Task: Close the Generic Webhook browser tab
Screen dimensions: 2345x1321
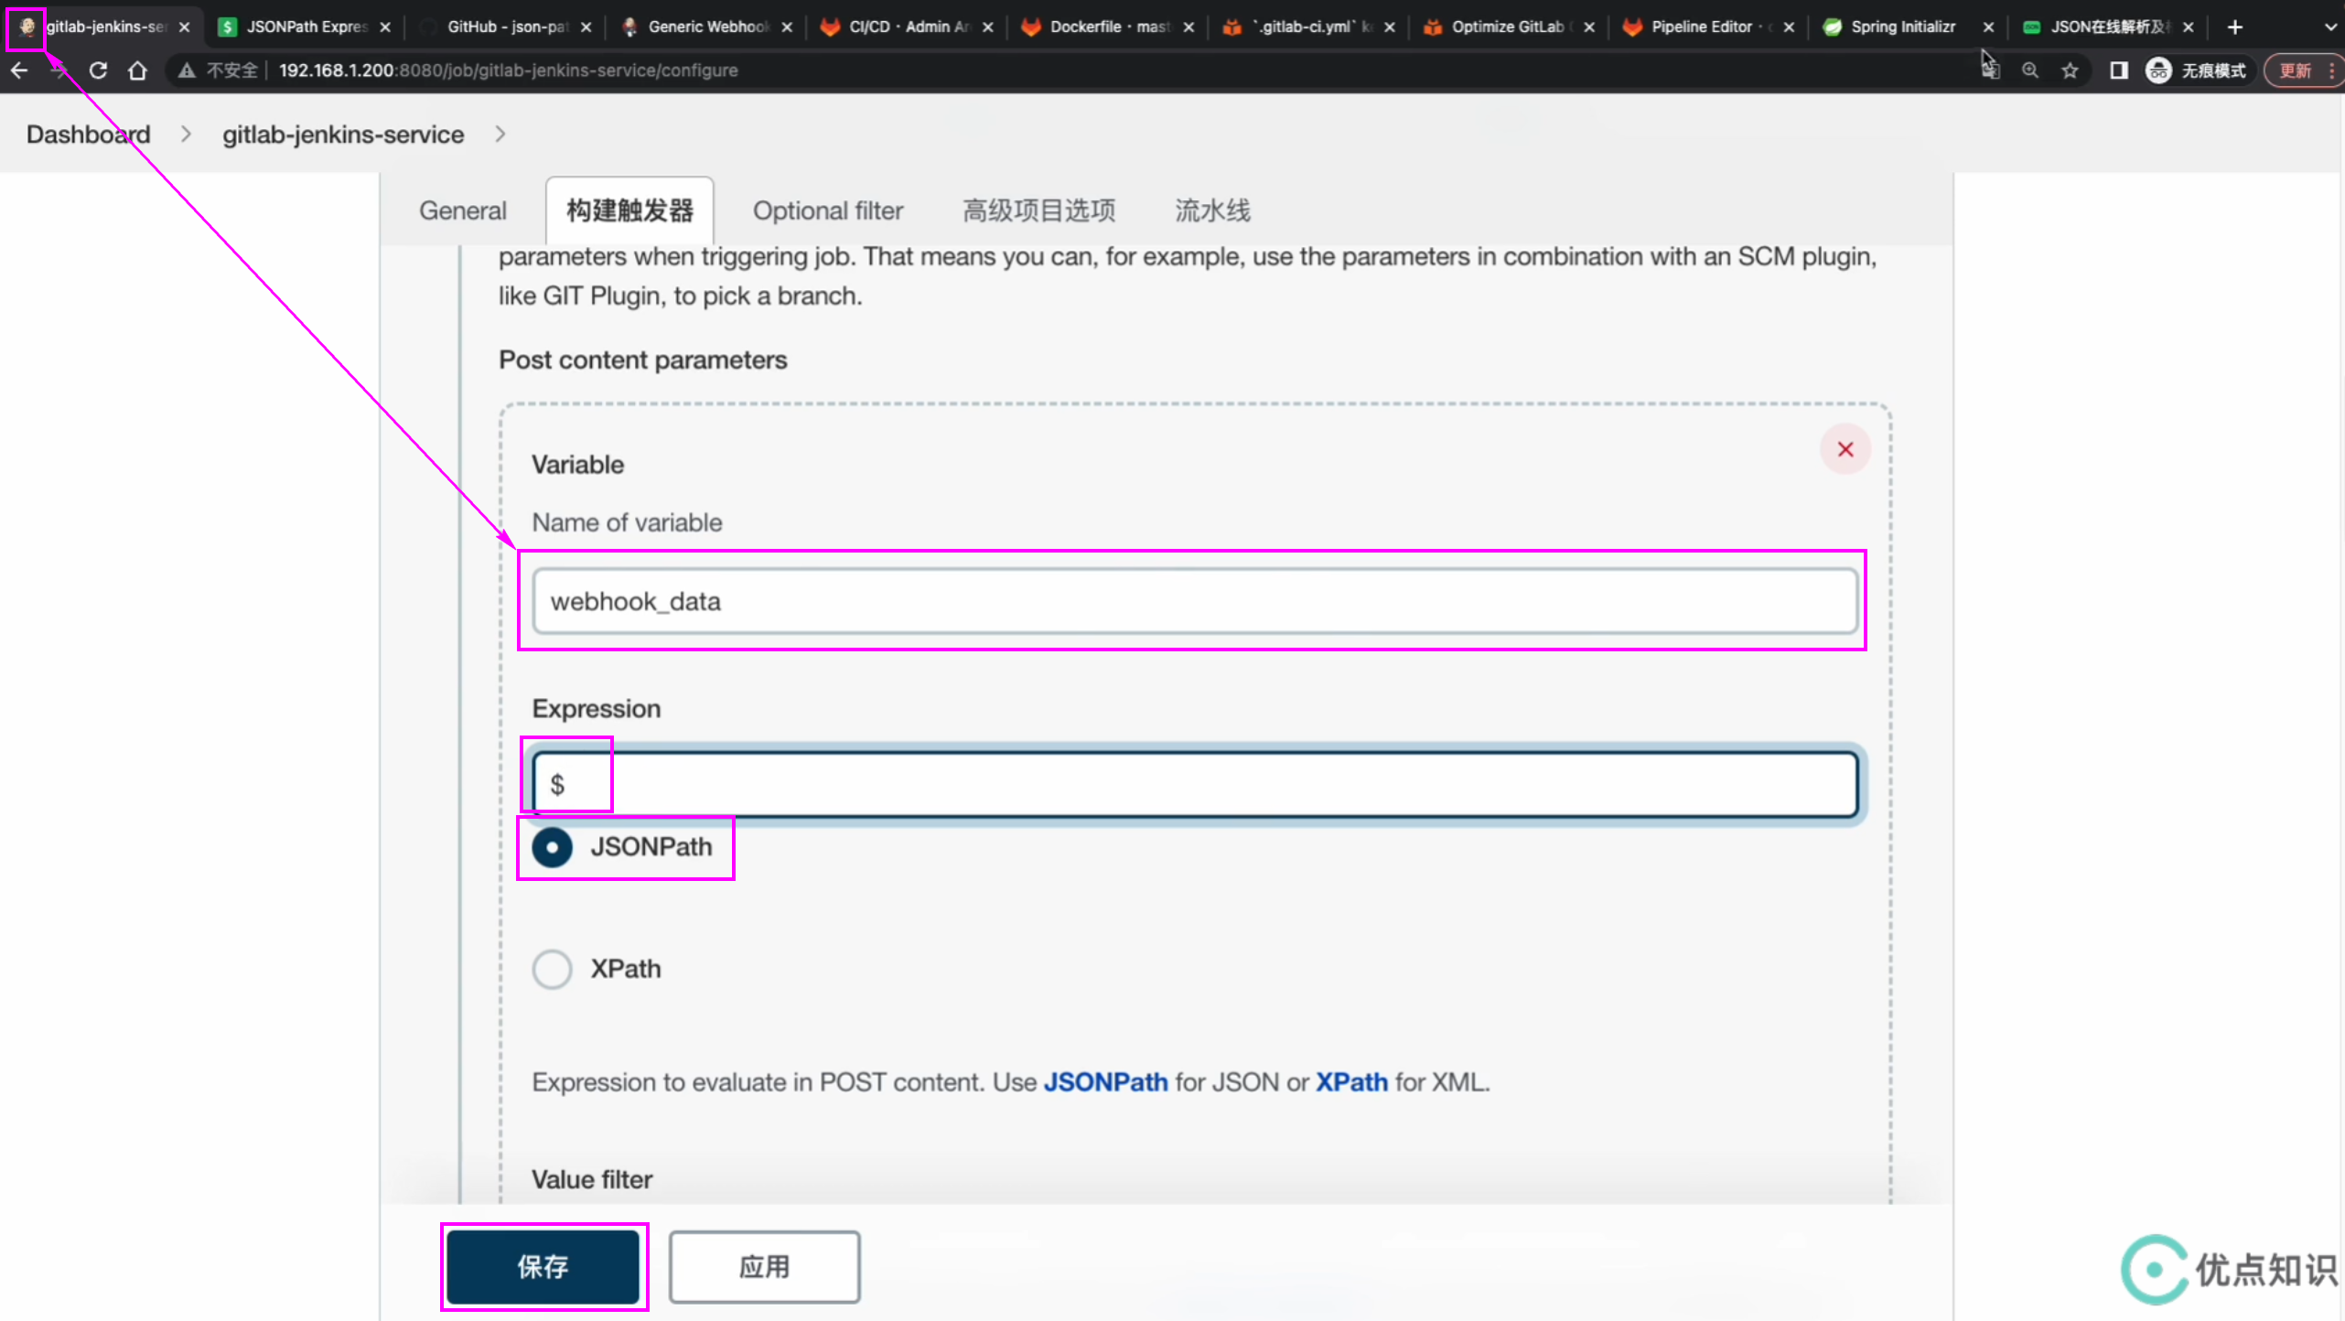Action: 787,27
